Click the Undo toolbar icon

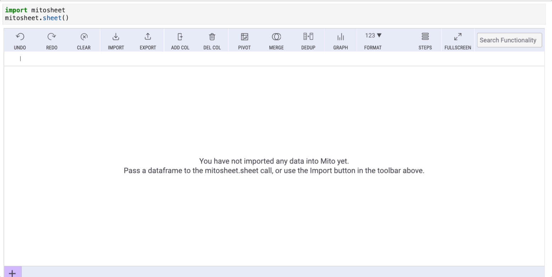[x=20, y=36]
